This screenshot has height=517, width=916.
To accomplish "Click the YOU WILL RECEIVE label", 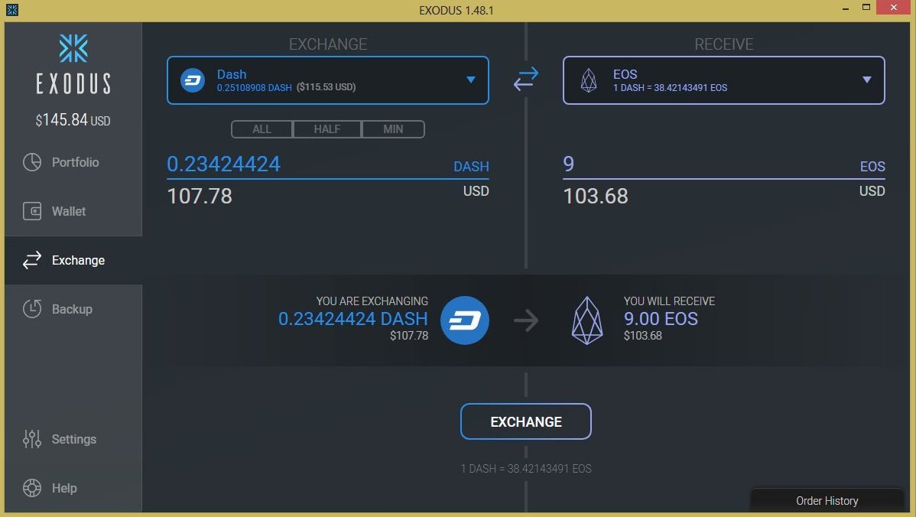I will coord(669,301).
